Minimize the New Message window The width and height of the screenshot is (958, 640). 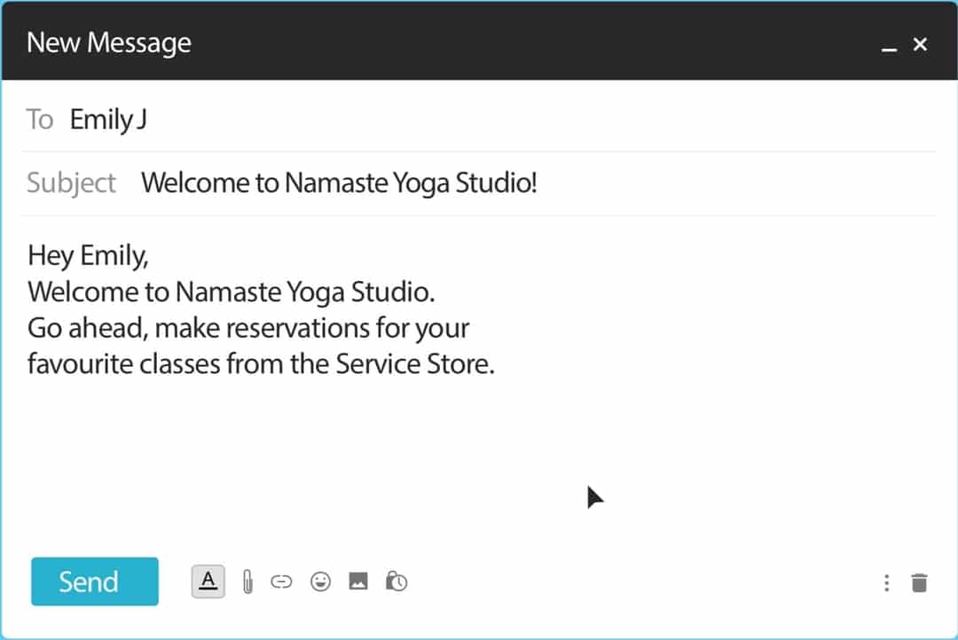(889, 45)
